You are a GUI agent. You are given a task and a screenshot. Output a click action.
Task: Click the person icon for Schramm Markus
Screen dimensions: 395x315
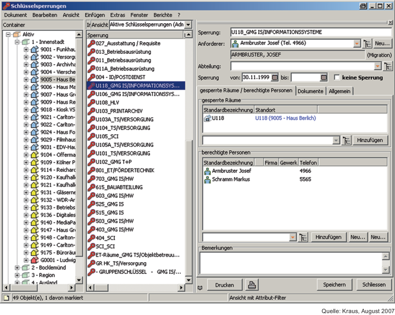click(207, 179)
